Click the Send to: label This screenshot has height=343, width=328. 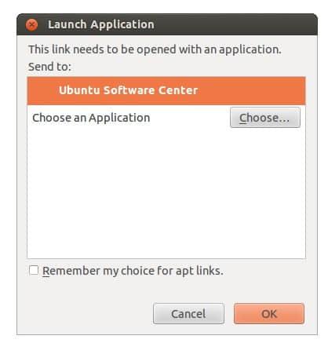49,67
